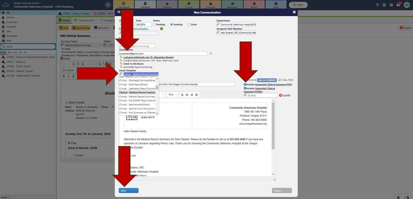Select Clinical - Fecal Result(Email) template
The width and height of the screenshot is (413, 199).
[x=134, y=84]
